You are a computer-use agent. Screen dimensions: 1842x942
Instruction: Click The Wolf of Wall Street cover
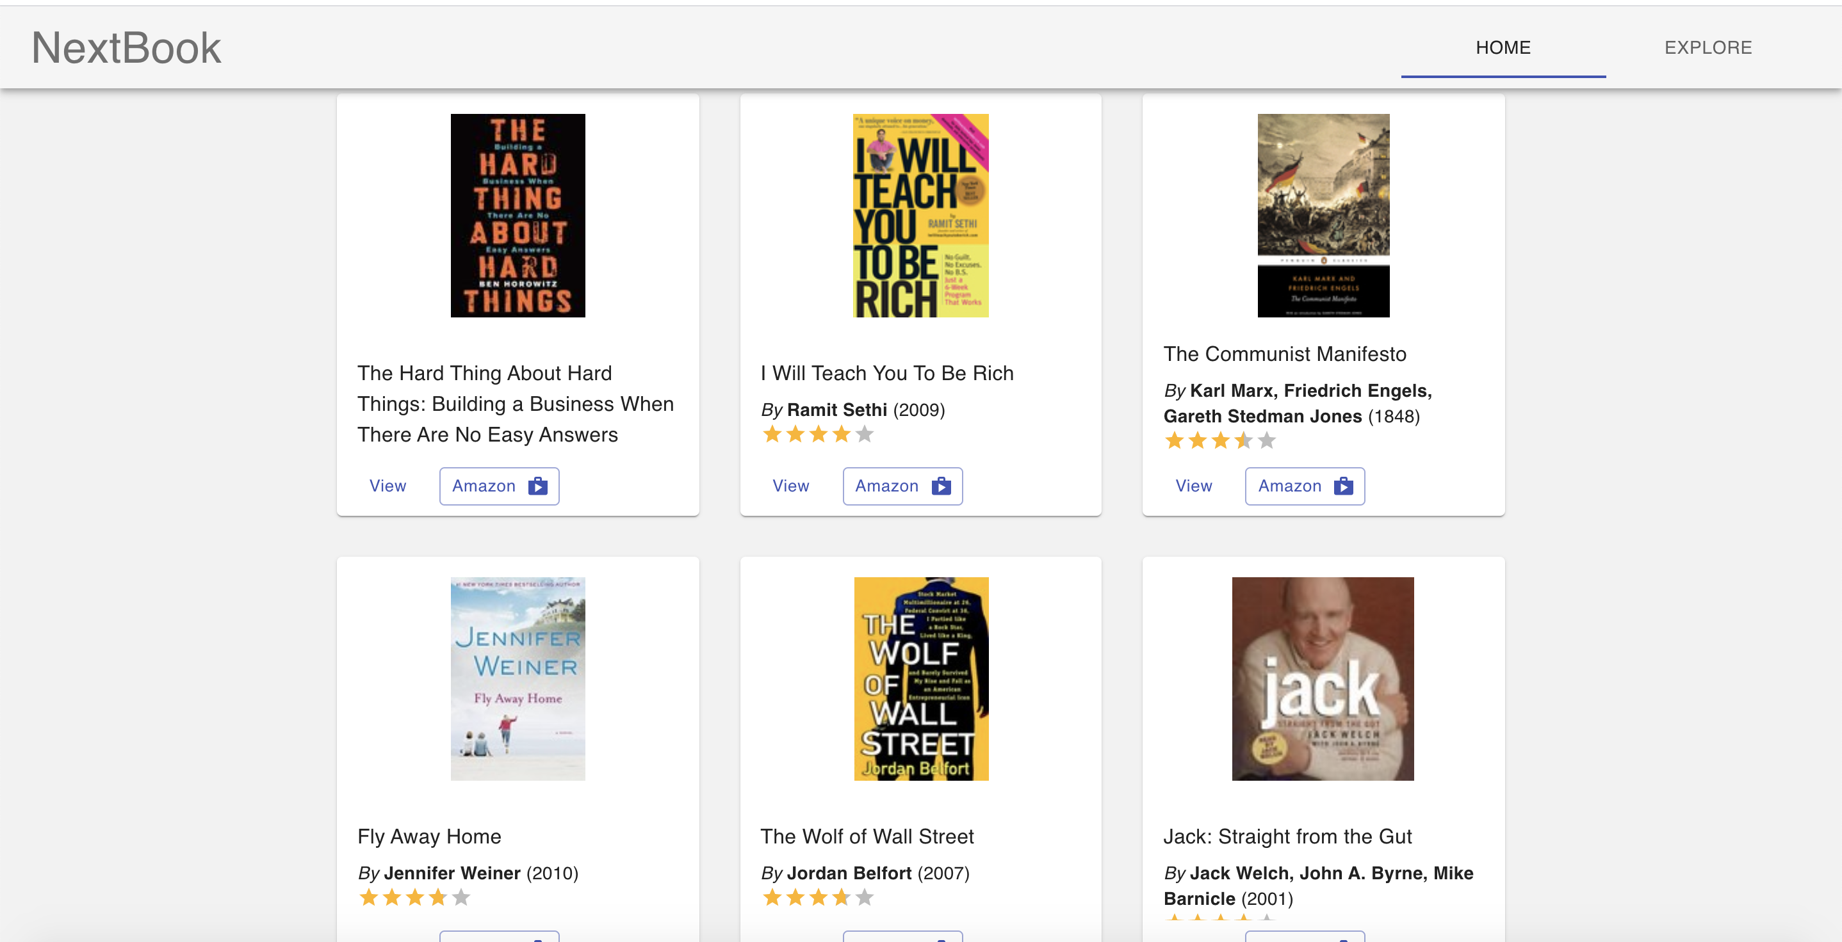click(x=921, y=678)
